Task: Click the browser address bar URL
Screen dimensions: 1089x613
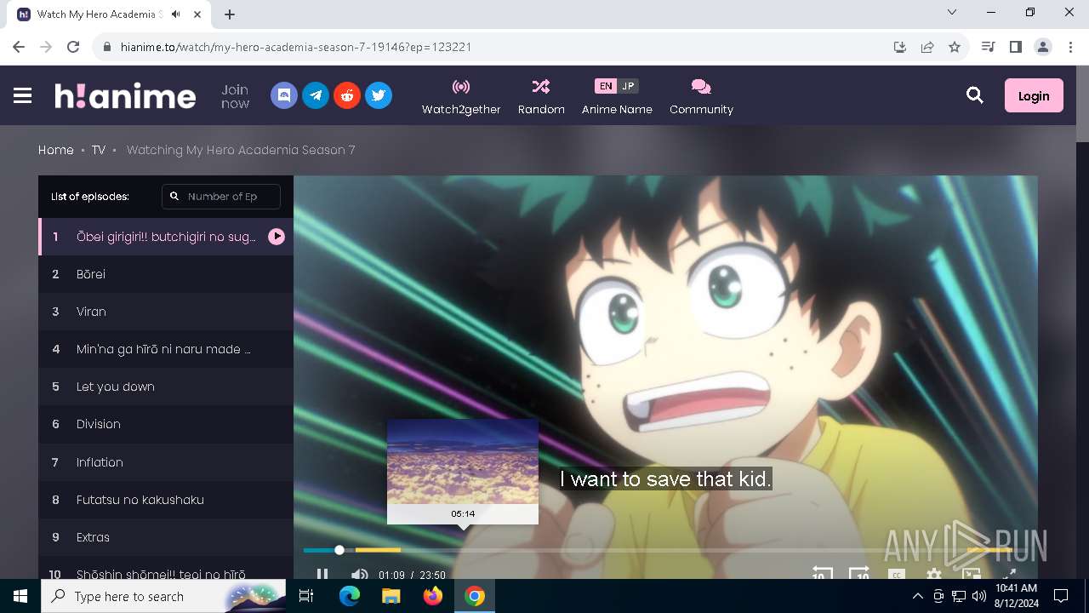Action: tap(296, 47)
